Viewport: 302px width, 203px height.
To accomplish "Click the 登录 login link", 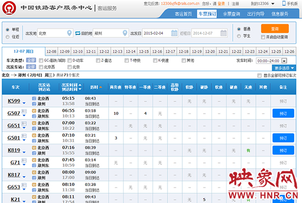I will 221,4.
